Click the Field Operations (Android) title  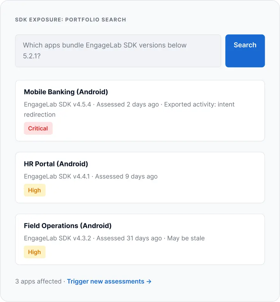[x=68, y=226]
